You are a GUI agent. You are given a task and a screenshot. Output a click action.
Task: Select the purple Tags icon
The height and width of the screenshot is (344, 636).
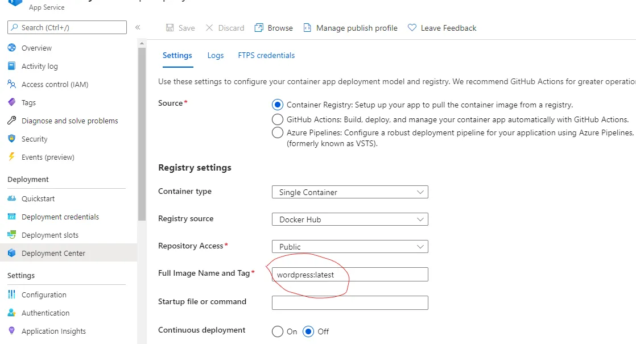(11, 102)
